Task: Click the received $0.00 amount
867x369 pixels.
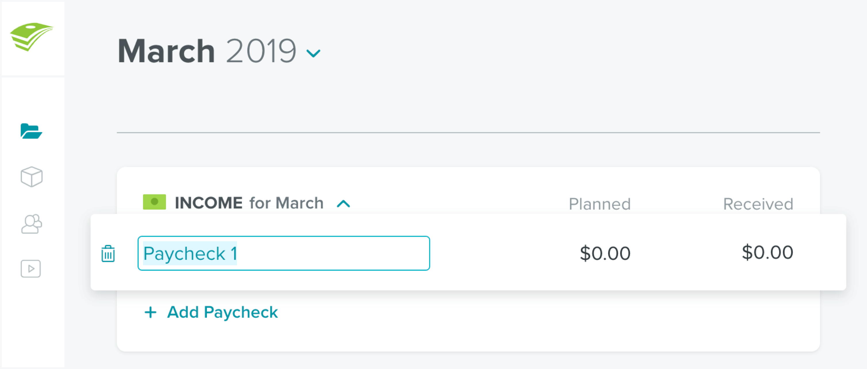Action: pos(767,253)
